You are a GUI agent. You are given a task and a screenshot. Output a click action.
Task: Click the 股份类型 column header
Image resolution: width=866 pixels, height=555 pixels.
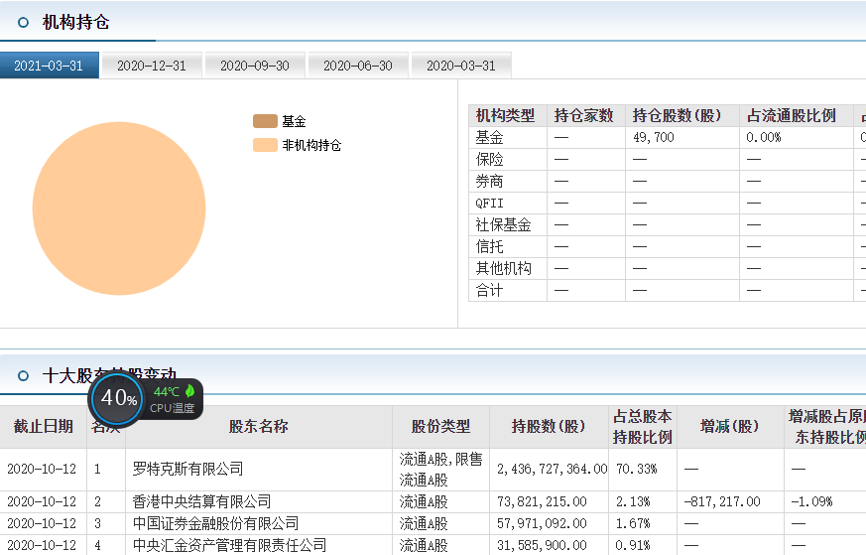440,426
